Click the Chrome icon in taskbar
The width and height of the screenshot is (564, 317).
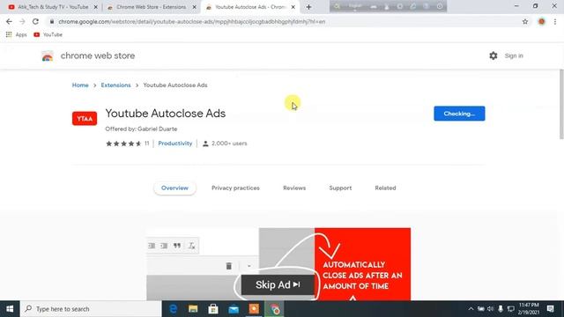tap(275, 309)
